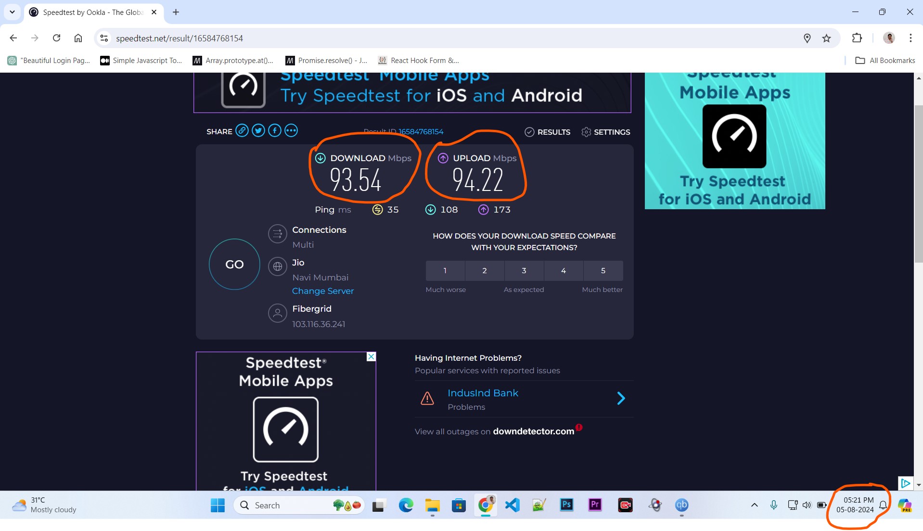Open Promise.resolve() bookmark

[x=326, y=60]
